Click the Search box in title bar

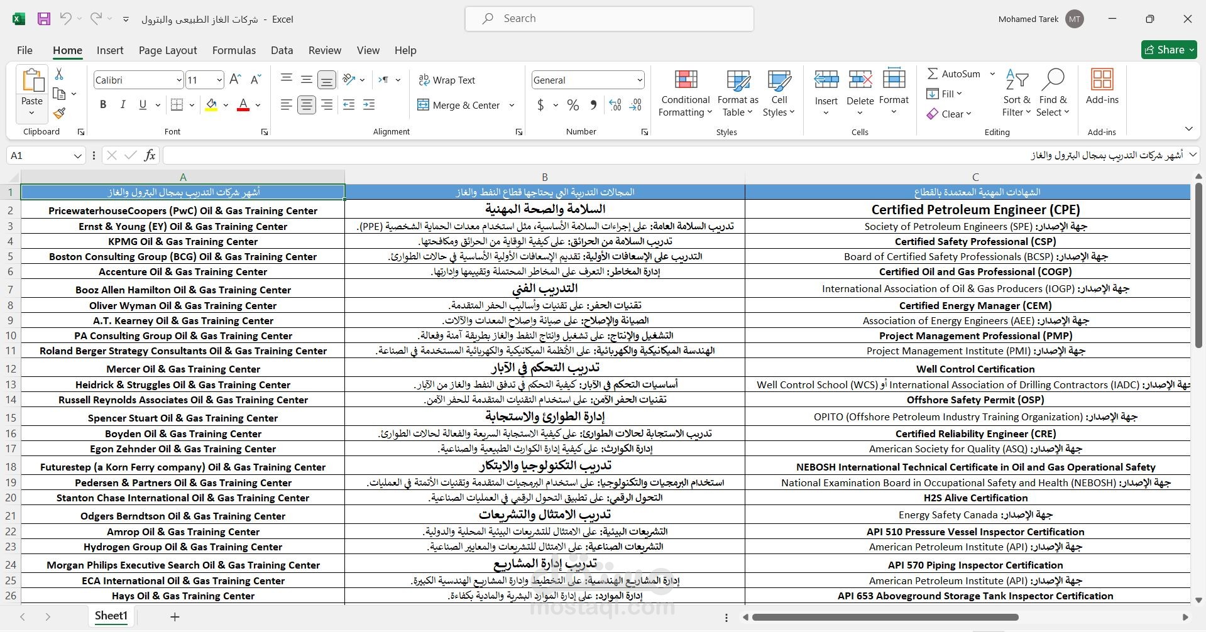coord(609,19)
